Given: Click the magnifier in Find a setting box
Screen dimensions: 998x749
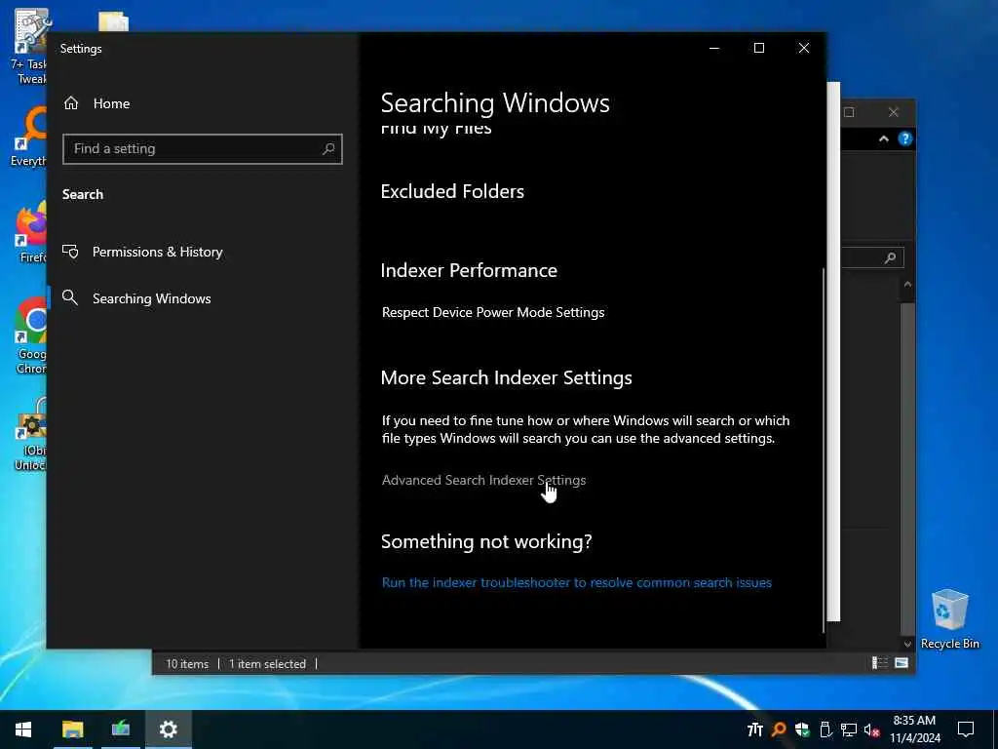Looking at the screenshot, I should [328, 149].
